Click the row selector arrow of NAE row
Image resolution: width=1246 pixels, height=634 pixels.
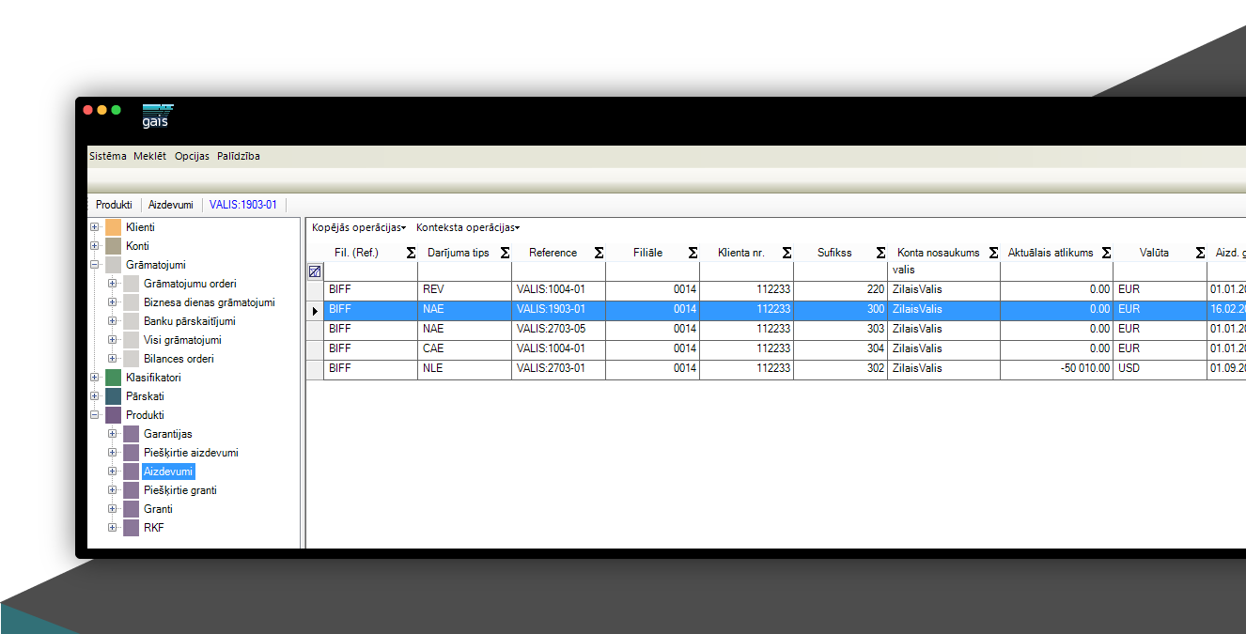(315, 310)
